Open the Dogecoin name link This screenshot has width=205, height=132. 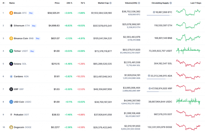(19, 127)
